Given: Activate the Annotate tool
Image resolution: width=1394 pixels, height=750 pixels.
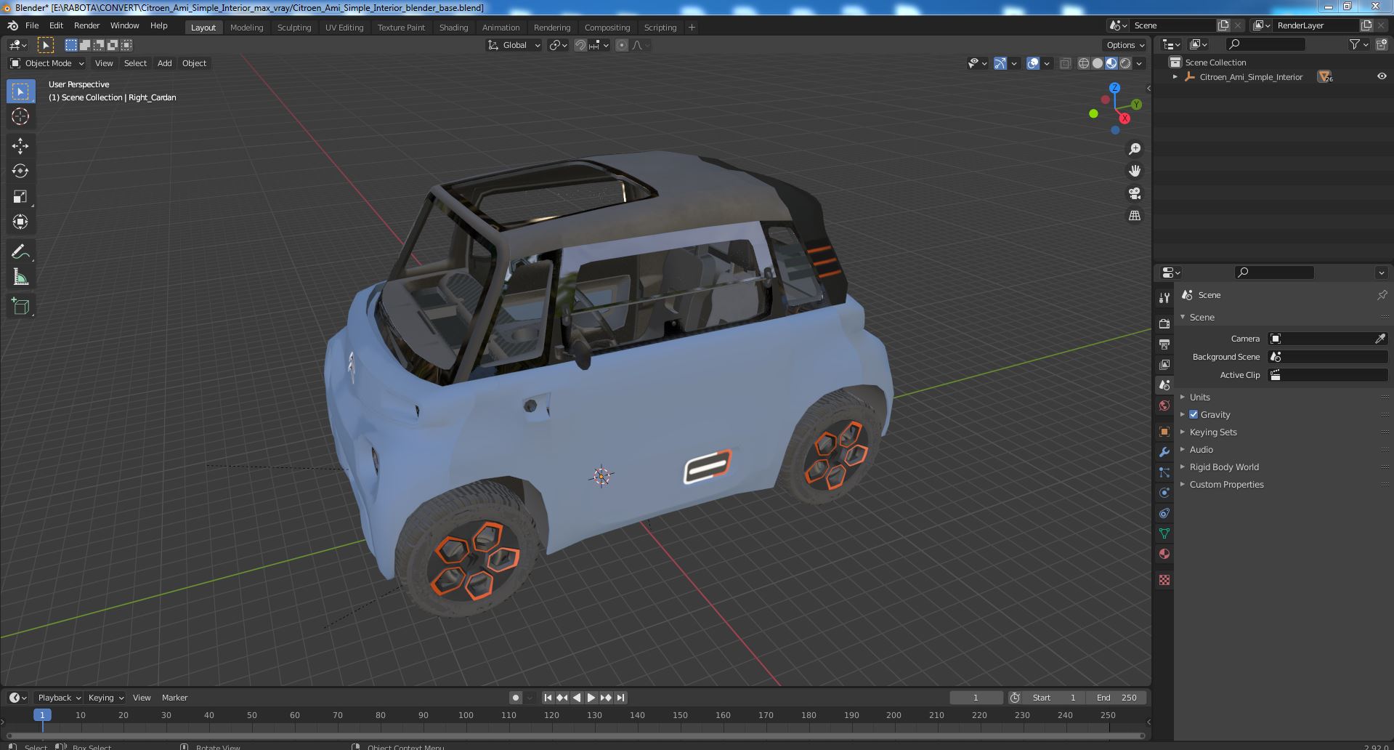Looking at the screenshot, I should 20,252.
